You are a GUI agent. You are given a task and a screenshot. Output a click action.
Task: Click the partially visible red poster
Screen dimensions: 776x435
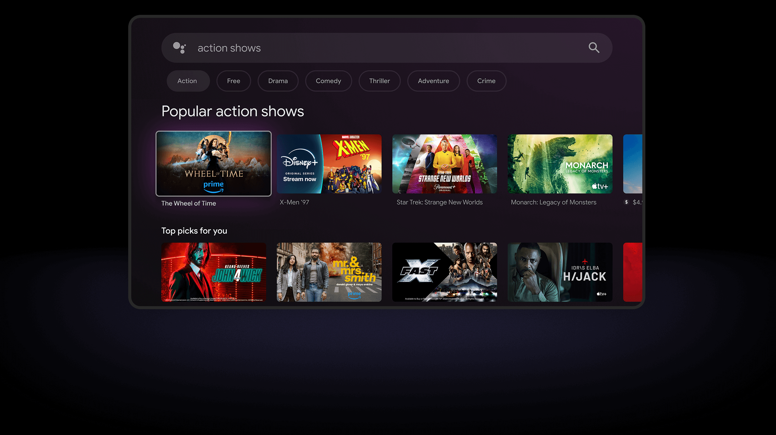click(632, 272)
